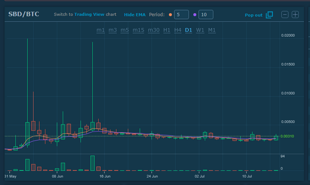310x185 pixels.
Task: Click the orange EMA color dot
Action: point(170,15)
